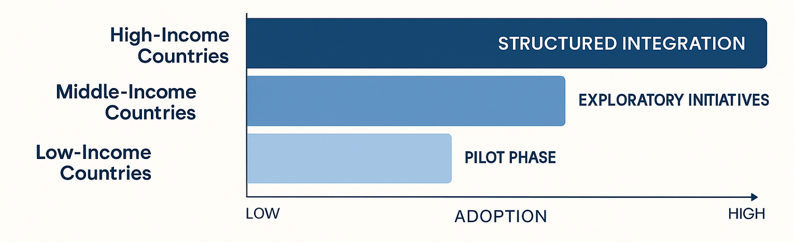Click the arrowhead ending the horizontal axis
The height and width of the screenshot is (242, 794).
click(754, 197)
